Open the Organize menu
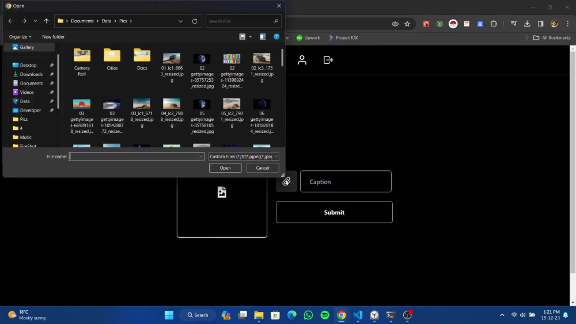576x324 pixels. tap(20, 37)
